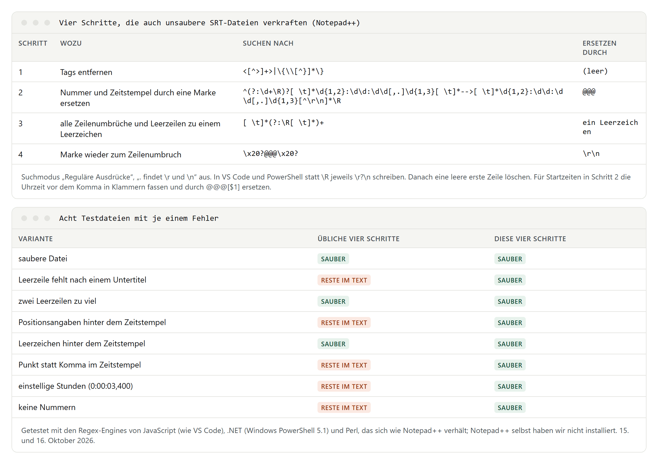Click 'zwei Leerzeilen zu viel'
Screen dimensions: 658x464
[57, 301]
